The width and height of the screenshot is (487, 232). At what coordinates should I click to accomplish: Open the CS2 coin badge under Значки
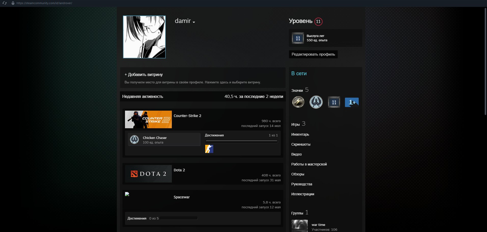coord(316,102)
